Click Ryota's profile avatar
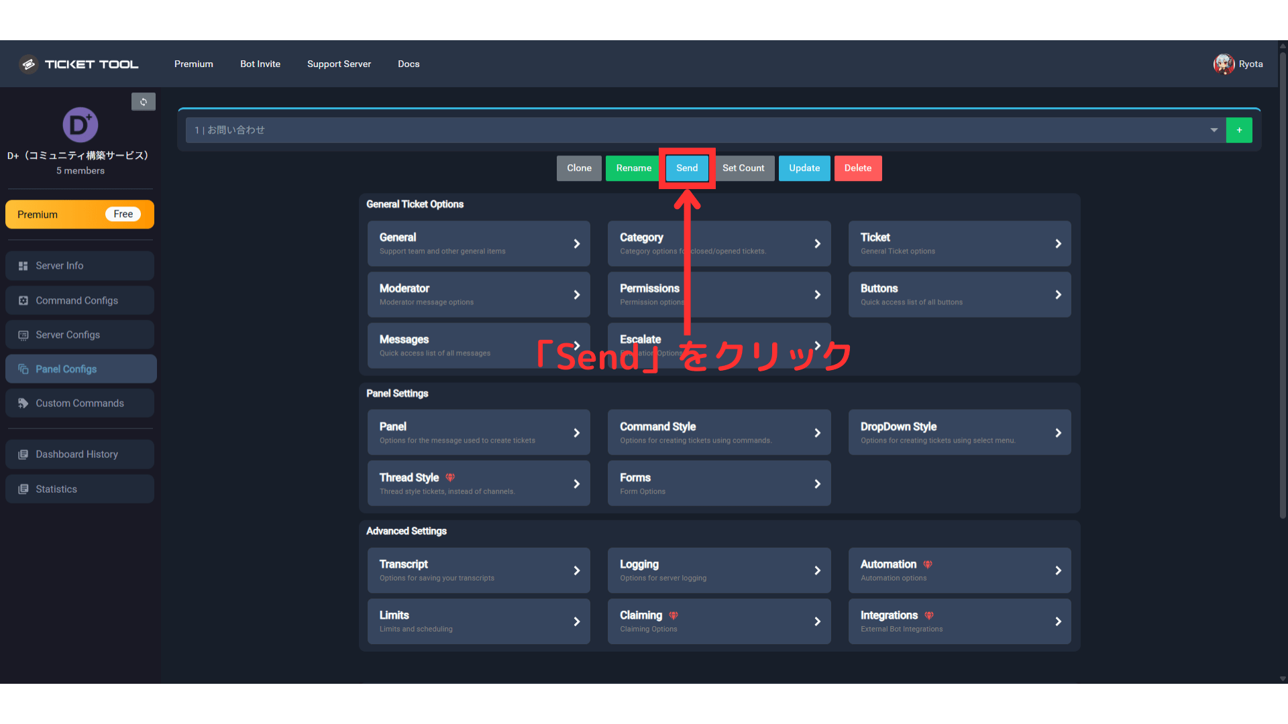Screen dimensions: 1288x724 pyautogui.click(x=1224, y=64)
